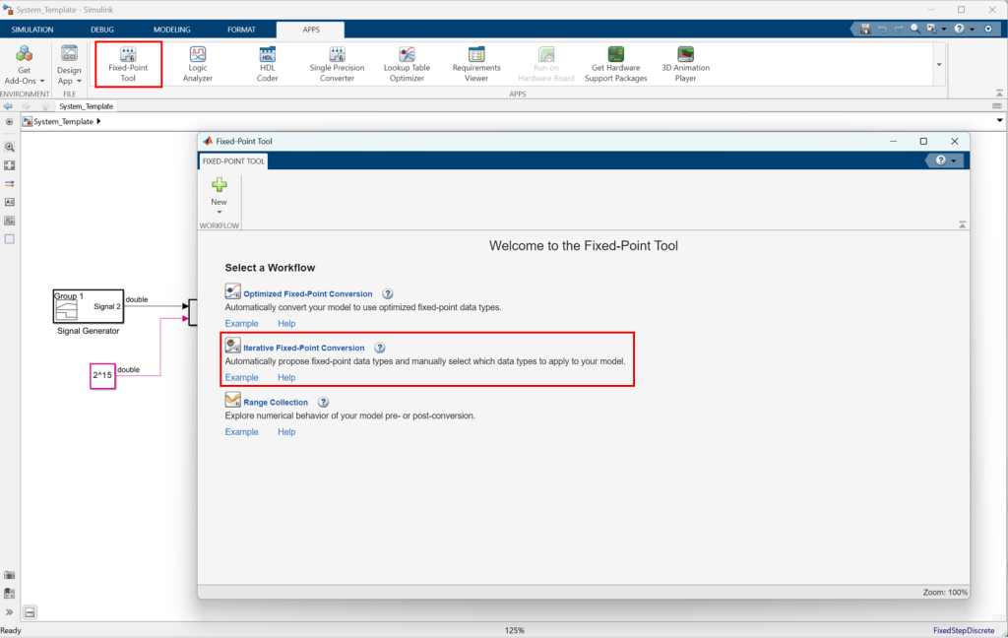Open the Requirements Viewer app
The width and height of the screenshot is (1008, 638).
(x=476, y=64)
